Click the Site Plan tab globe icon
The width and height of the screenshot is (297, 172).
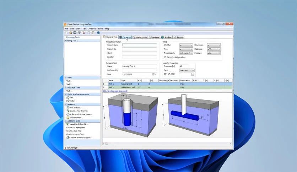click(x=162, y=37)
